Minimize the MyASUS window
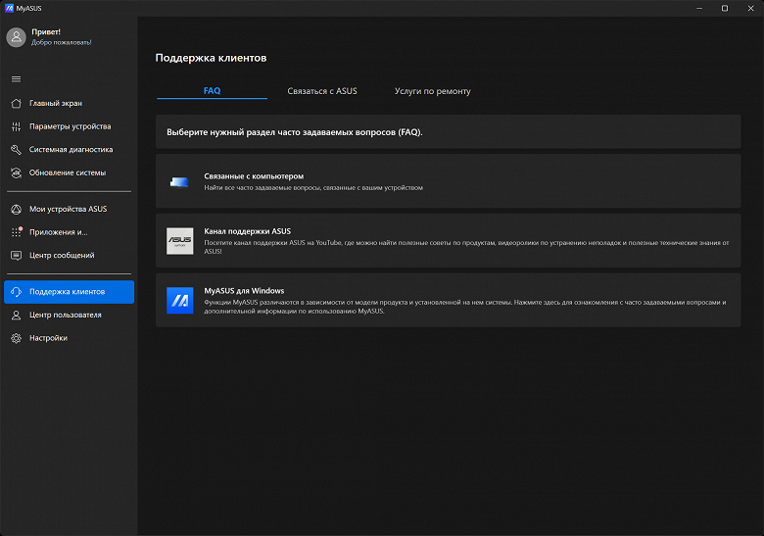This screenshot has width=764, height=536. tap(699, 8)
